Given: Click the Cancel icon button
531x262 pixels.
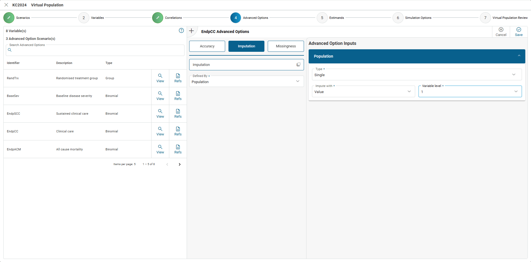Looking at the screenshot, I should pyautogui.click(x=501, y=32).
